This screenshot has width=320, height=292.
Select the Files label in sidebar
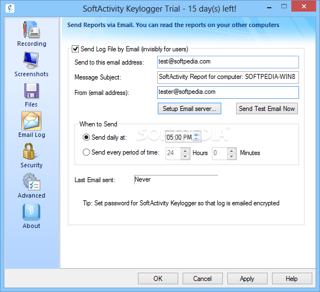[x=31, y=104]
